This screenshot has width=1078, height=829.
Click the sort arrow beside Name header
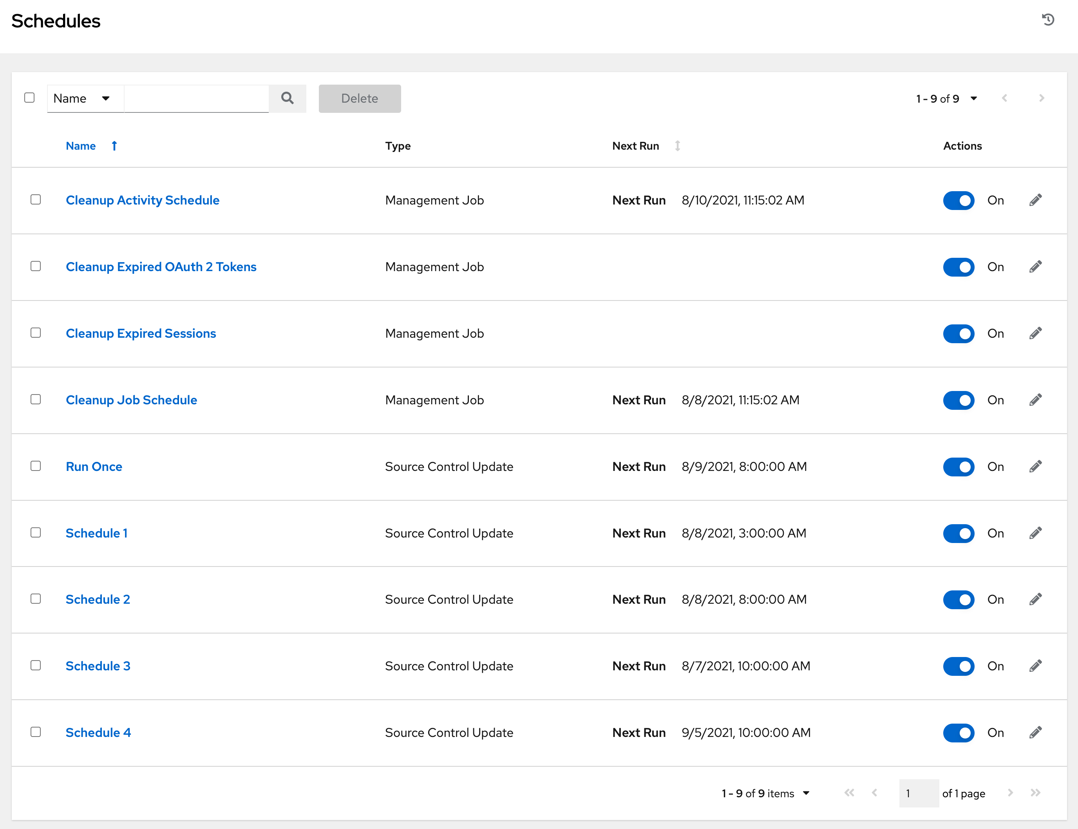click(x=114, y=146)
